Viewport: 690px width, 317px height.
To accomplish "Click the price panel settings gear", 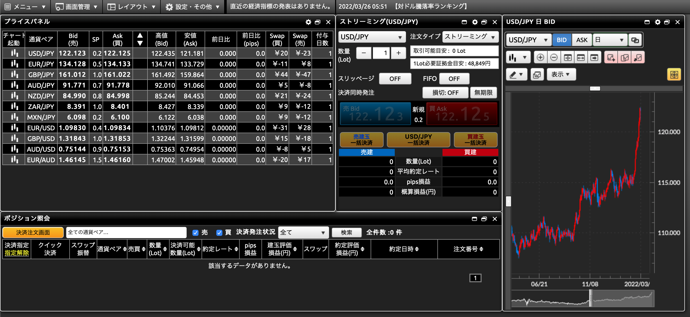I will pos(308,22).
